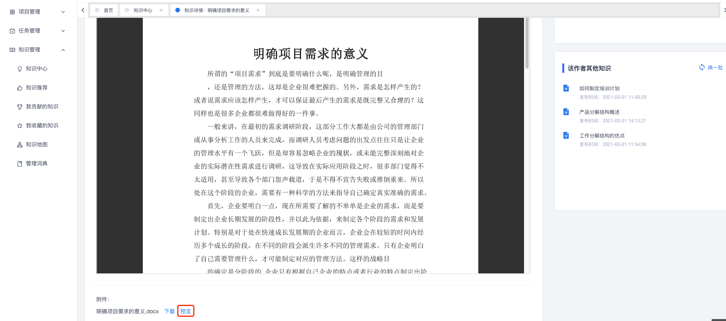The height and width of the screenshot is (321, 726).
Task: Expand the 任务管理 menu chevron
Action: [63, 31]
